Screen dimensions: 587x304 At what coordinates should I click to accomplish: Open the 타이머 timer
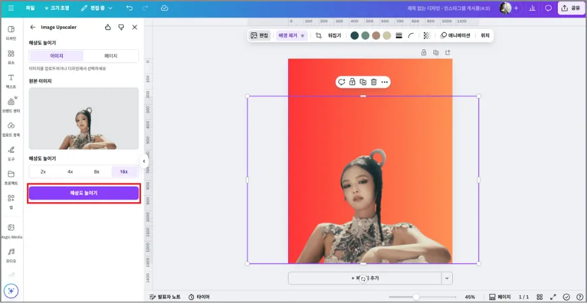tap(199, 297)
